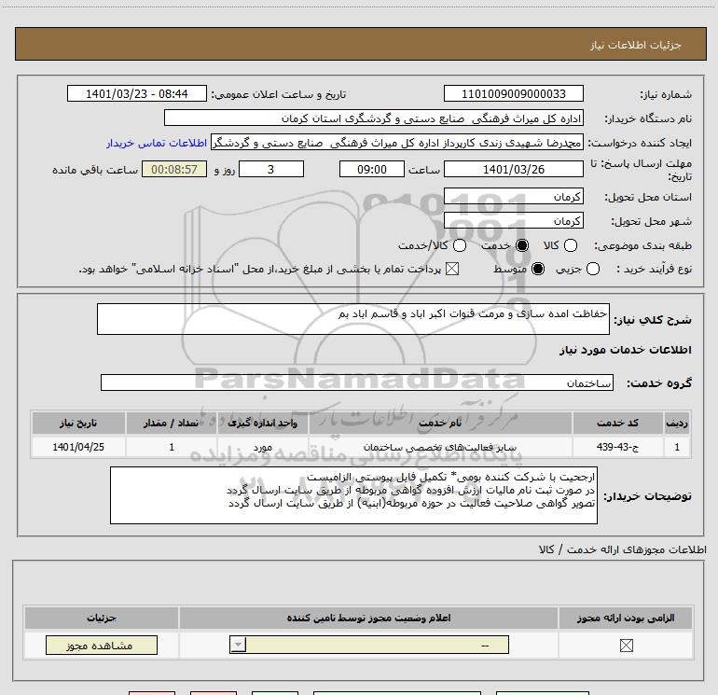
Task: Click the الزامی بودن ارائه مجوز header
Action: coord(626,618)
